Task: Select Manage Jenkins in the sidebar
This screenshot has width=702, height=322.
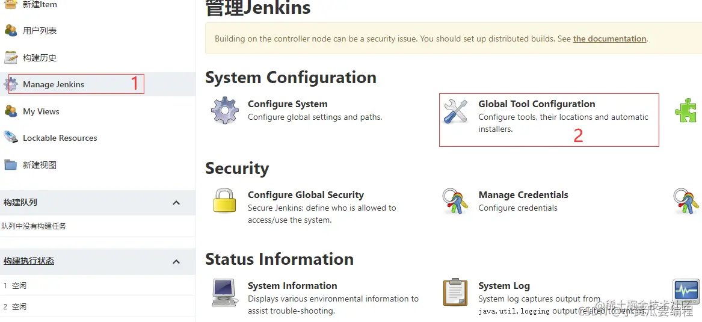Action: [54, 84]
